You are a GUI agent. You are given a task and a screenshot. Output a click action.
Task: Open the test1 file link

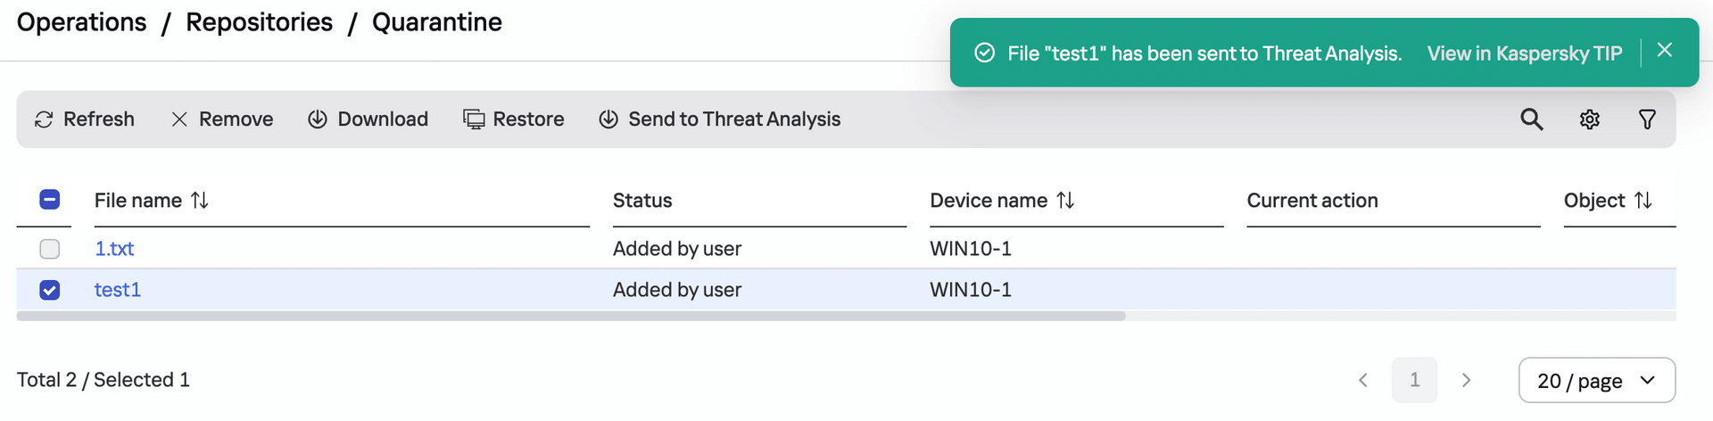point(118,290)
